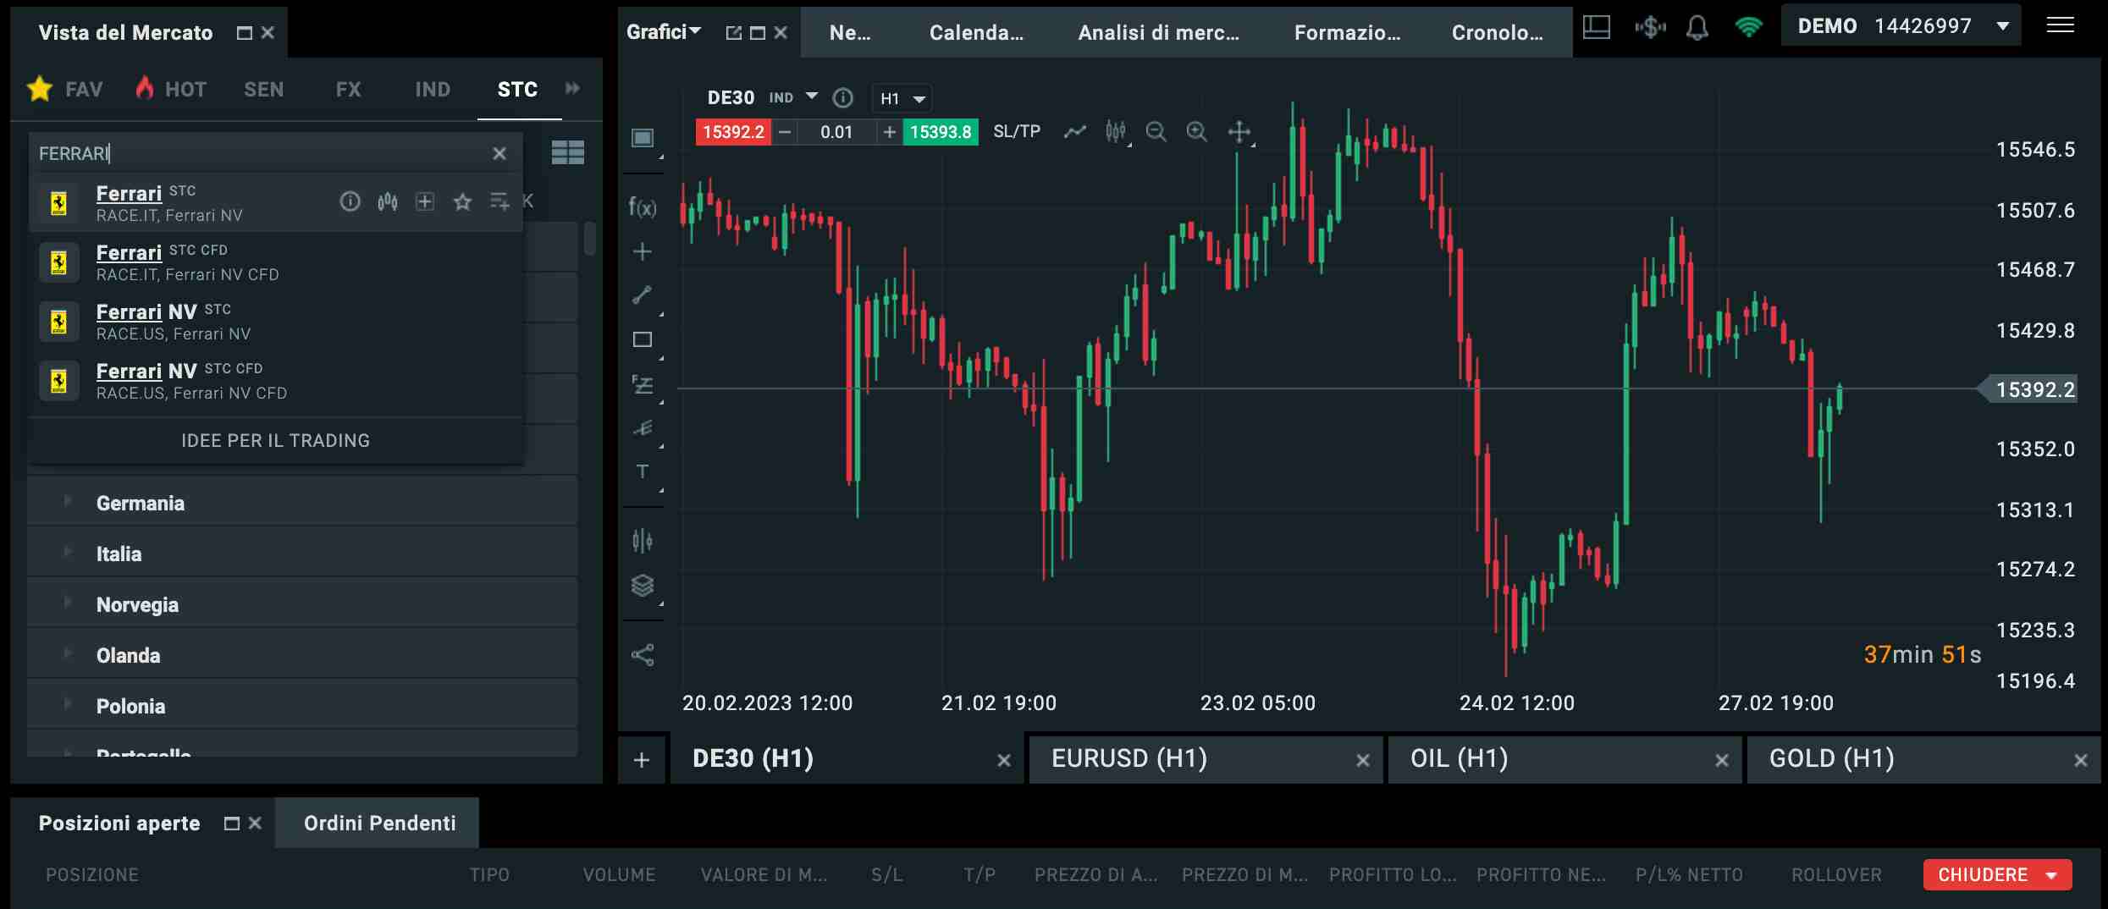The image size is (2108, 909).
Task: Open the f(x) indicators tool
Action: (x=642, y=207)
